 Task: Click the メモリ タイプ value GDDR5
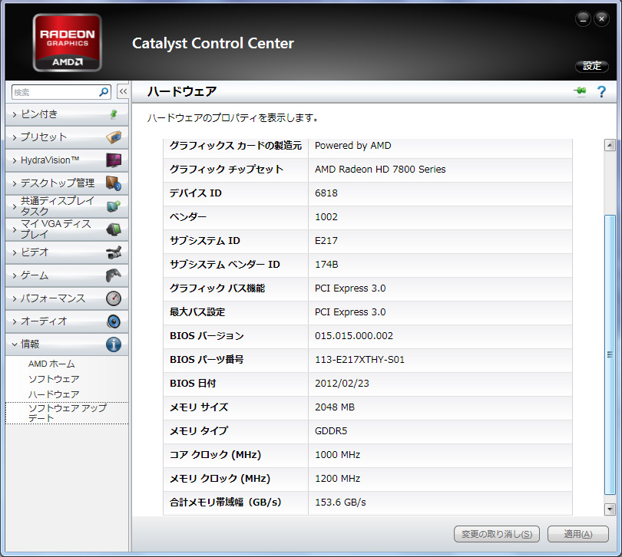coord(331,431)
